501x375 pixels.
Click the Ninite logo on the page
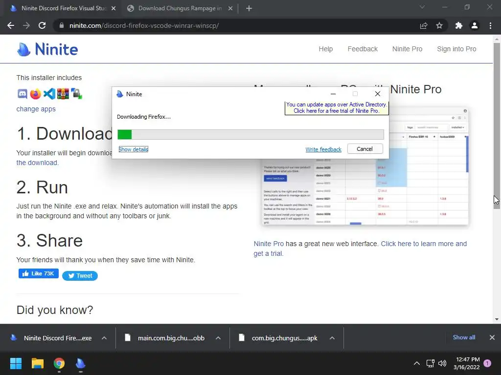[47, 49]
